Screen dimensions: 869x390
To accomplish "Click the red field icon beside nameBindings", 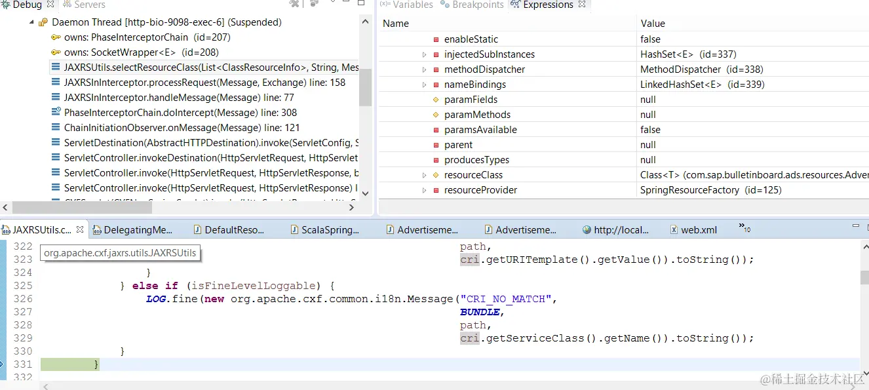I will click(436, 85).
